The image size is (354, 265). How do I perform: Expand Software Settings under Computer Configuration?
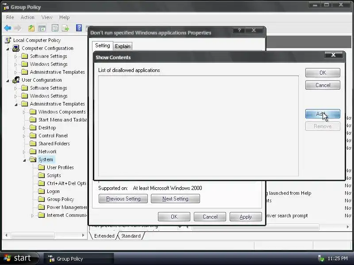click(15, 57)
